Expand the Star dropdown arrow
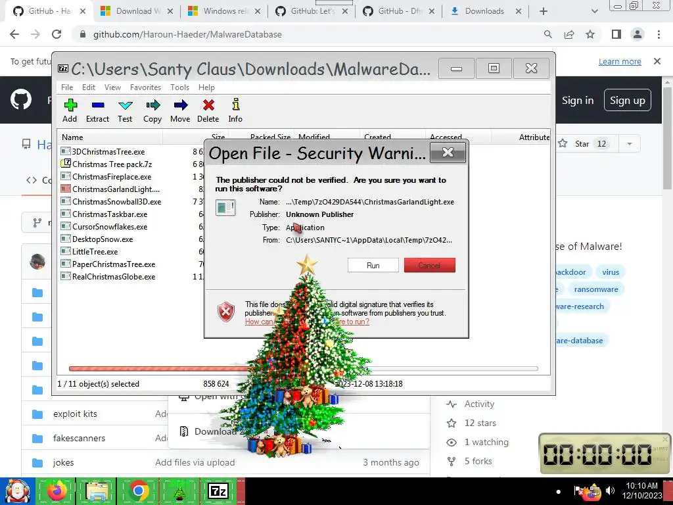673x505 pixels. pos(629,143)
